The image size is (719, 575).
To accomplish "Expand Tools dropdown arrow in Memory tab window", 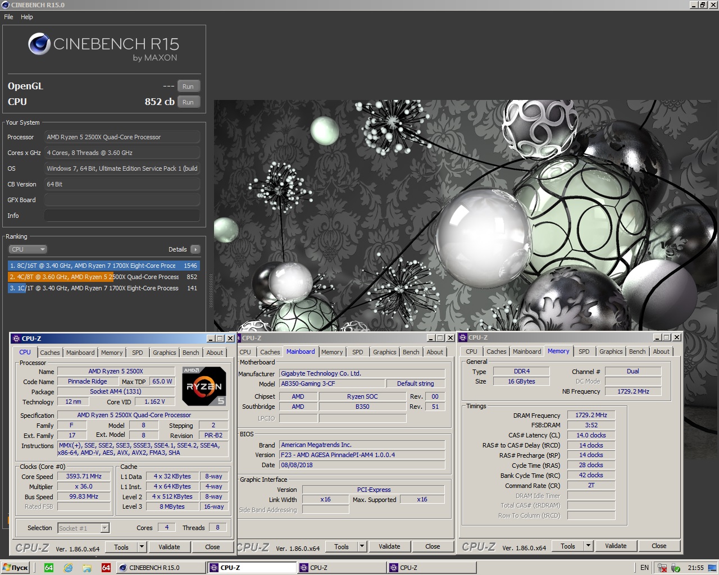I will pyautogui.click(x=588, y=546).
